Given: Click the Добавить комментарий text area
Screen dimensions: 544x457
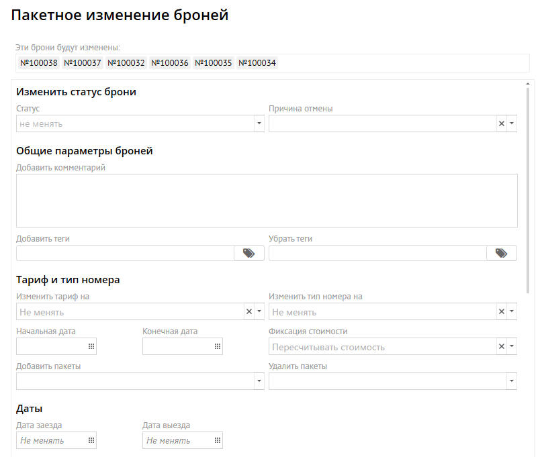Looking at the screenshot, I should click(267, 201).
